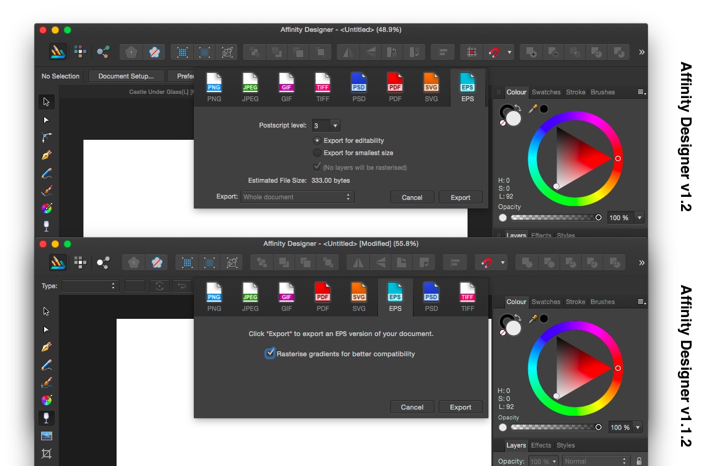The height and width of the screenshot is (466, 724).
Task: Open the Type dropdown in bottom window
Action: (90, 286)
